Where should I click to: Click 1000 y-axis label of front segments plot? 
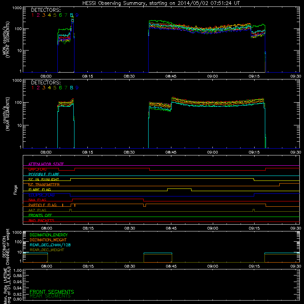tap(17, 8)
